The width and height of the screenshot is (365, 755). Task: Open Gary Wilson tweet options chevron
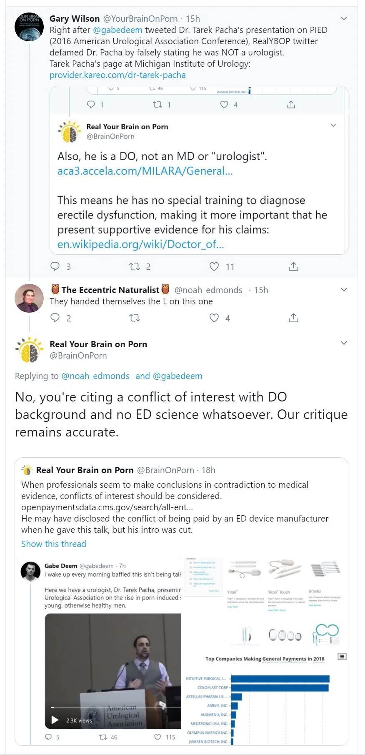(344, 18)
